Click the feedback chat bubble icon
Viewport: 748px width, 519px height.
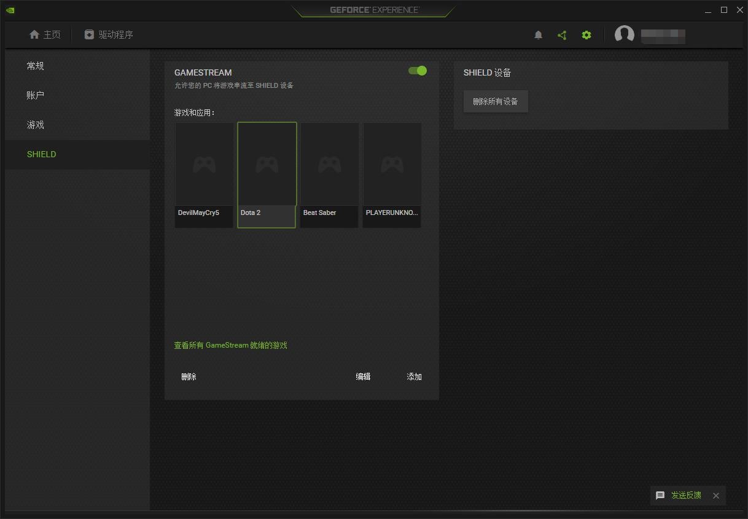(x=660, y=496)
